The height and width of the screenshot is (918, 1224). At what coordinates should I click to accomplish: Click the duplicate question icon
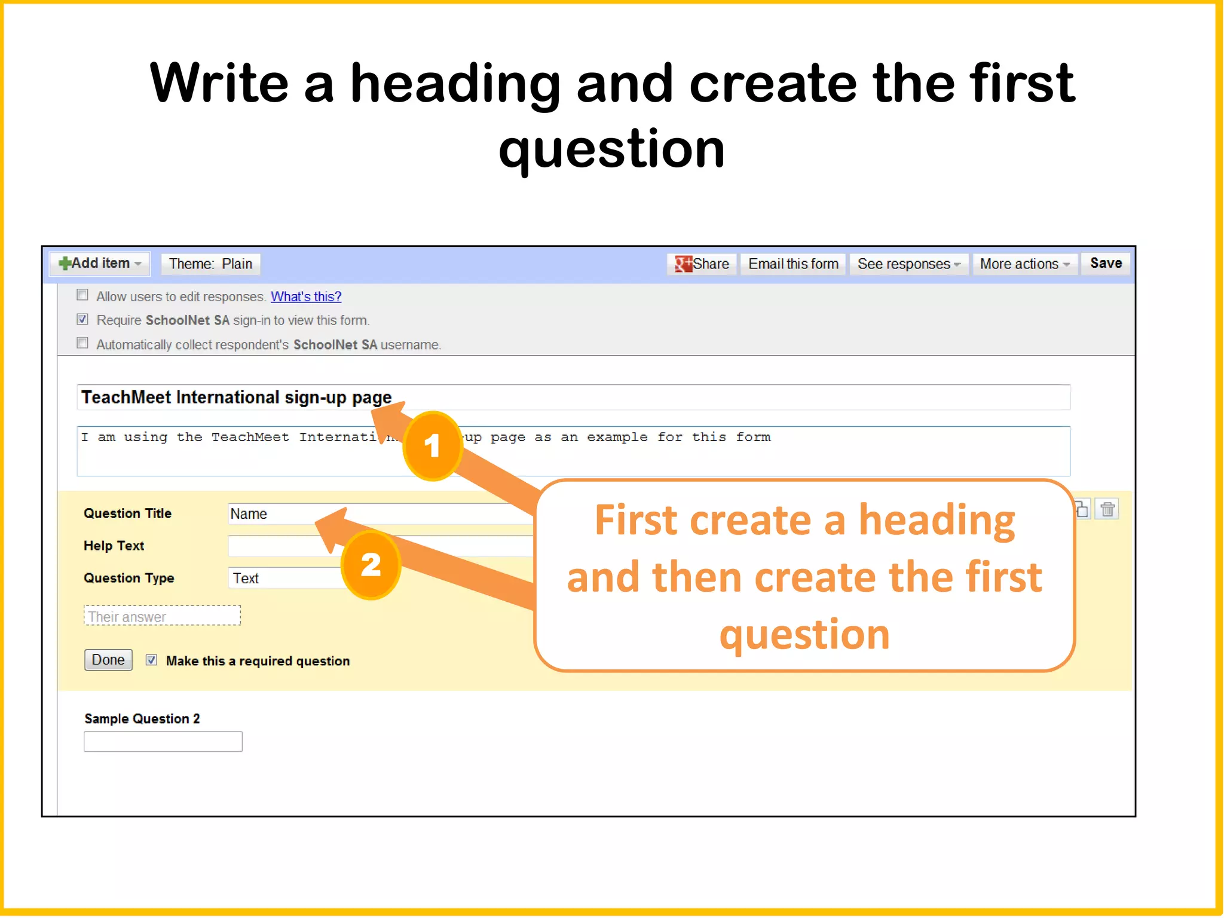pos(1082,510)
